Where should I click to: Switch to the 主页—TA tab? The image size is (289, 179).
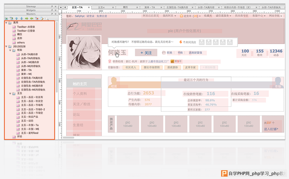point(77,7)
